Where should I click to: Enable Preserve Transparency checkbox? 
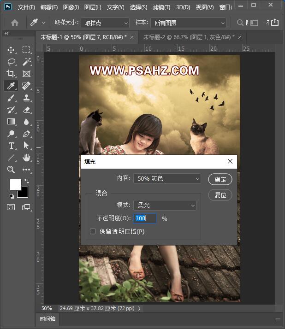coord(93,231)
